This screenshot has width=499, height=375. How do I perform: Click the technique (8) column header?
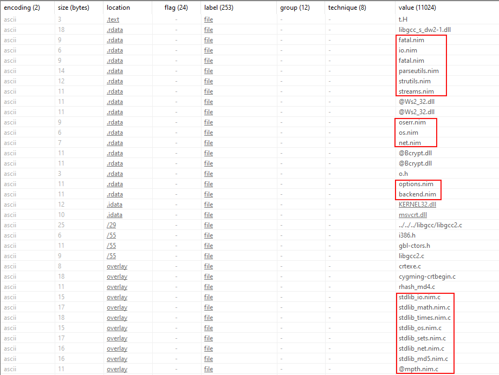click(347, 8)
